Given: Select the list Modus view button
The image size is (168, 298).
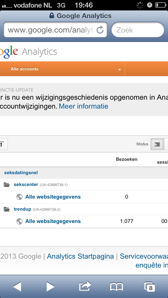Looking at the screenshot, I should point(157,144).
